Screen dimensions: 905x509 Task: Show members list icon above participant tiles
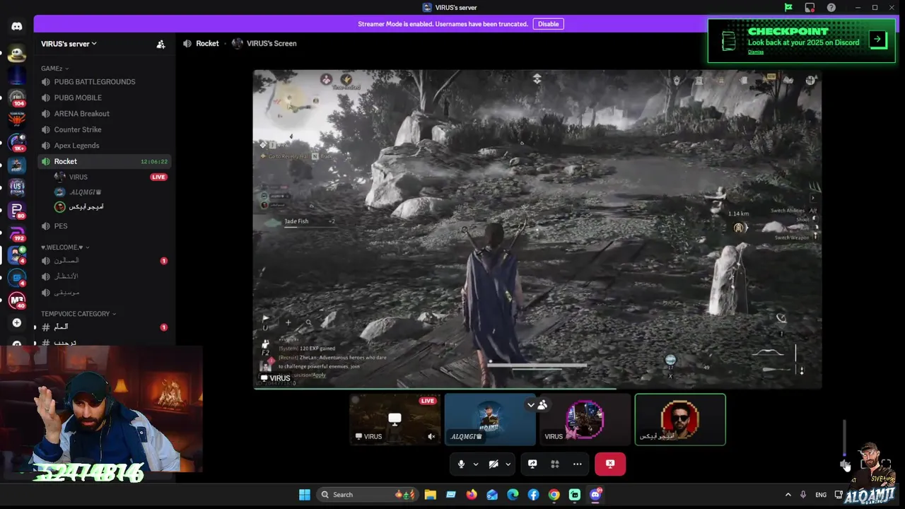click(542, 405)
